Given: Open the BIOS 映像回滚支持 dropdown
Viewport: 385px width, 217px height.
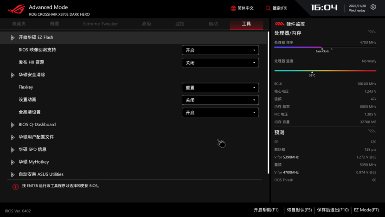Looking at the screenshot, I should pos(220,50).
